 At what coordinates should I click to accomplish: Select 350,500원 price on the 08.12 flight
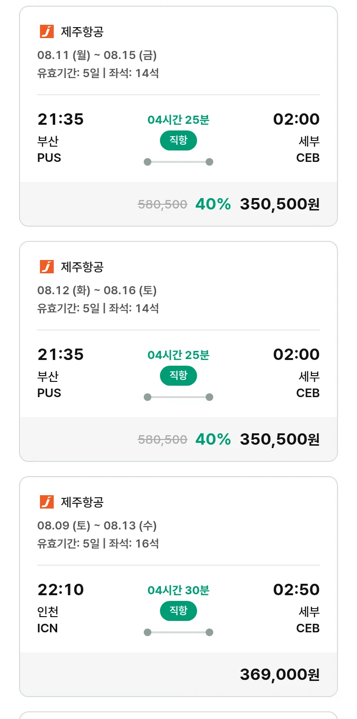[x=279, y=439]
